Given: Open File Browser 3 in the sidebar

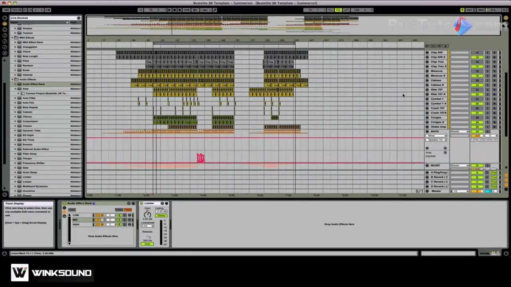Looking at the screenshot, I should [5, 47].
